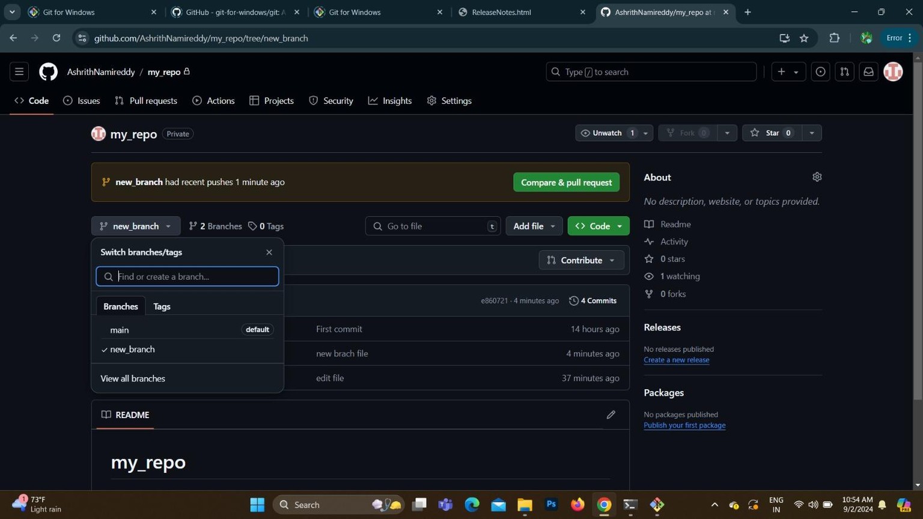Select new_branch in the branch list
The image size is (923, 519).
click(187, 349)
